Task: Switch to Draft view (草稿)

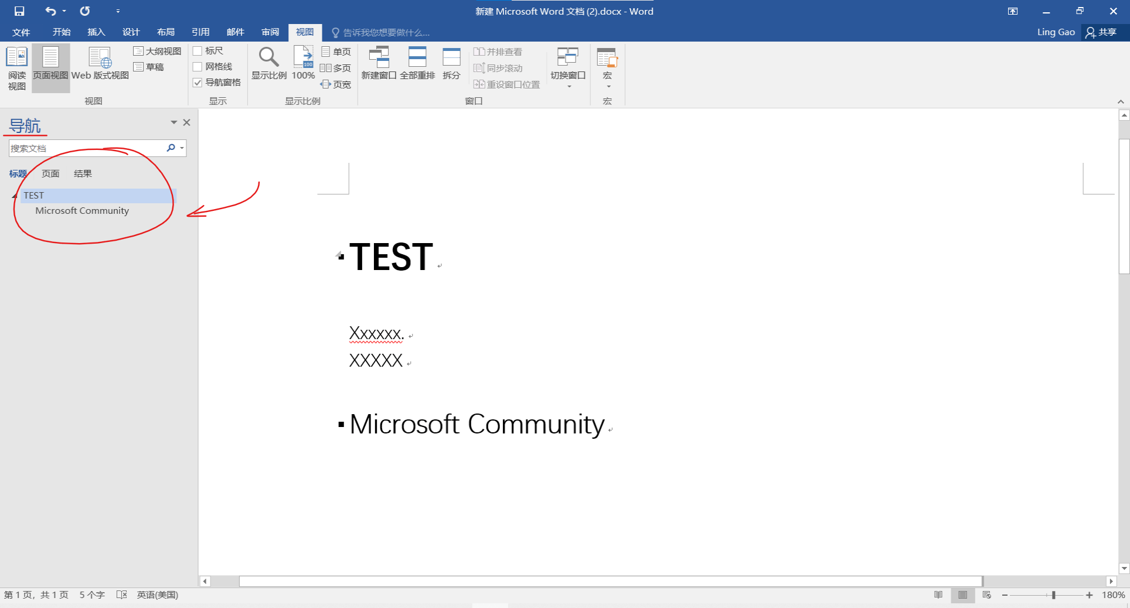Action: [149, 67]
